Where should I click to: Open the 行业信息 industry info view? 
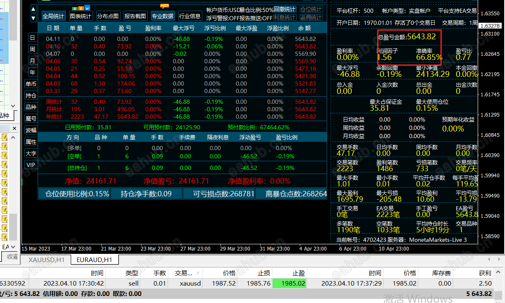[x=190, y=16]
